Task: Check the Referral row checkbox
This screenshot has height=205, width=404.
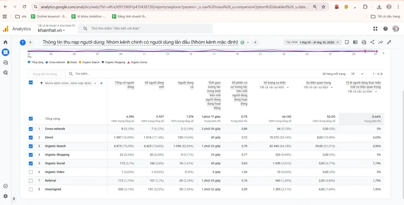Action: coord(31,181)
